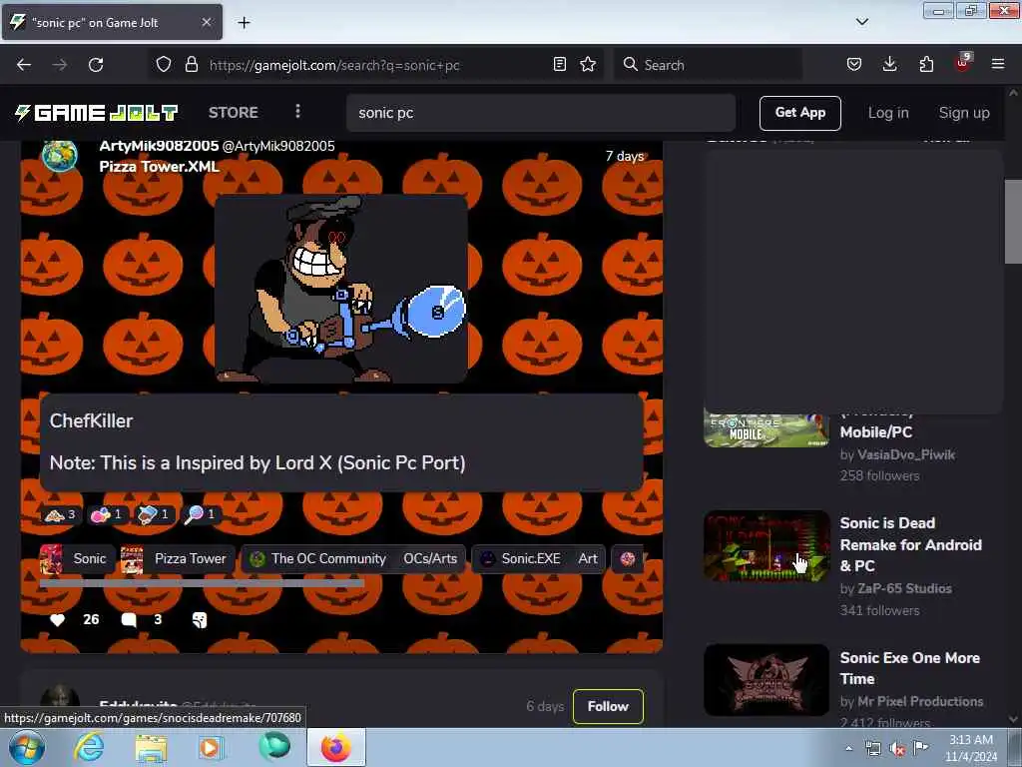Viewport: 1022px width, 767px height.
Task: Open a new browser tab
Action: pyautogui.click(x=244, y=23)
